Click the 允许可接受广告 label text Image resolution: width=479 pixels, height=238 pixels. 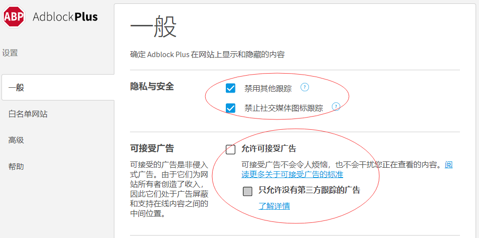pyautogui.click(x=269, y=149)
